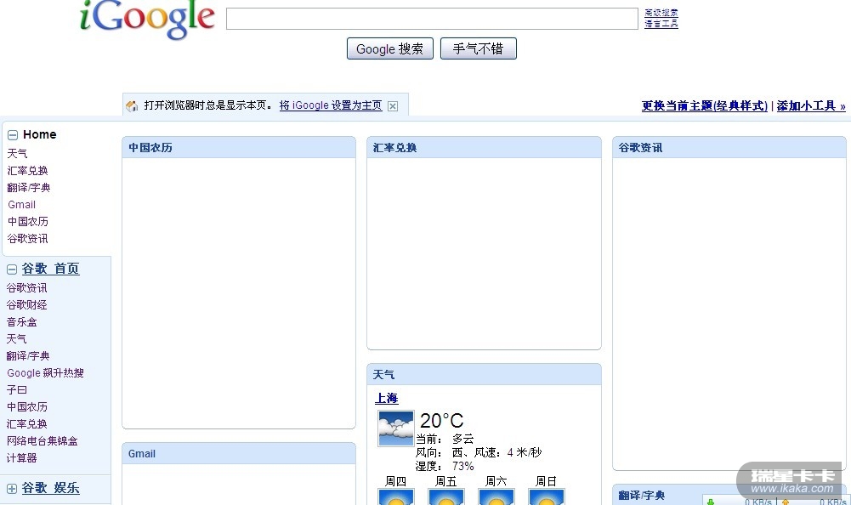Screen dimensions: 851x505
Task: Click the 中国农历 gadget title bar
Action: [239, 148]
